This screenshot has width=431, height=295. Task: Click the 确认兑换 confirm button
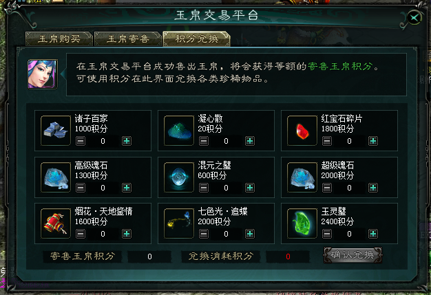tap(353, 255)
